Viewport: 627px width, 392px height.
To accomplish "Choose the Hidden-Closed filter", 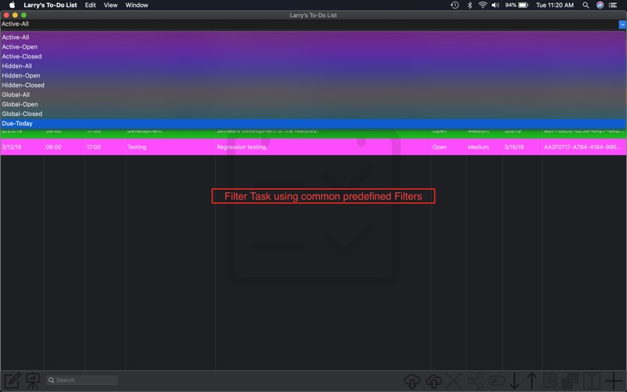I will [313, 85].
